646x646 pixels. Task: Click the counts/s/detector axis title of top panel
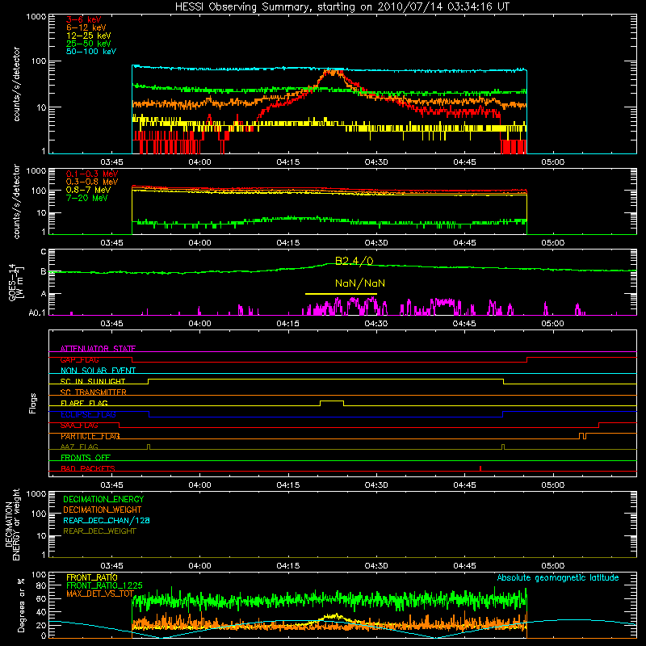tap(16, 84)
